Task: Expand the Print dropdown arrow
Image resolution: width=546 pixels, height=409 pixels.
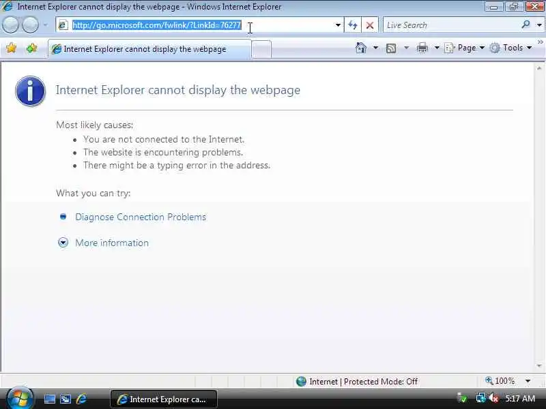Action: click(x=437, y=48)
